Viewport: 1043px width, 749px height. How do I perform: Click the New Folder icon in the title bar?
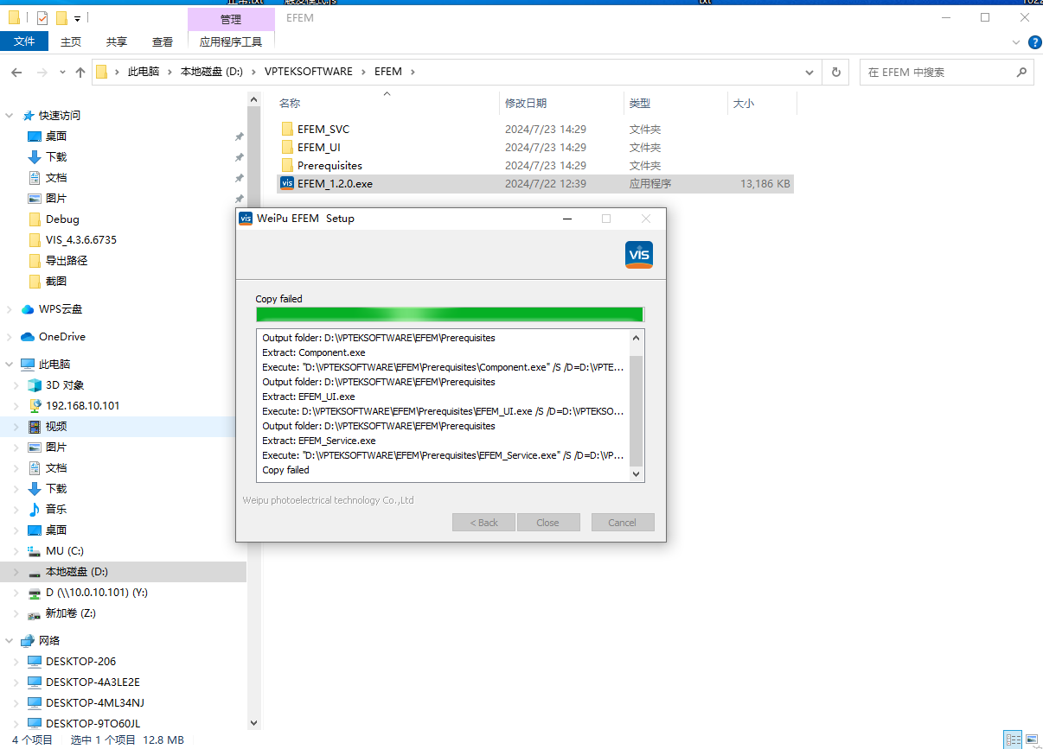click(x=61, y=17)
